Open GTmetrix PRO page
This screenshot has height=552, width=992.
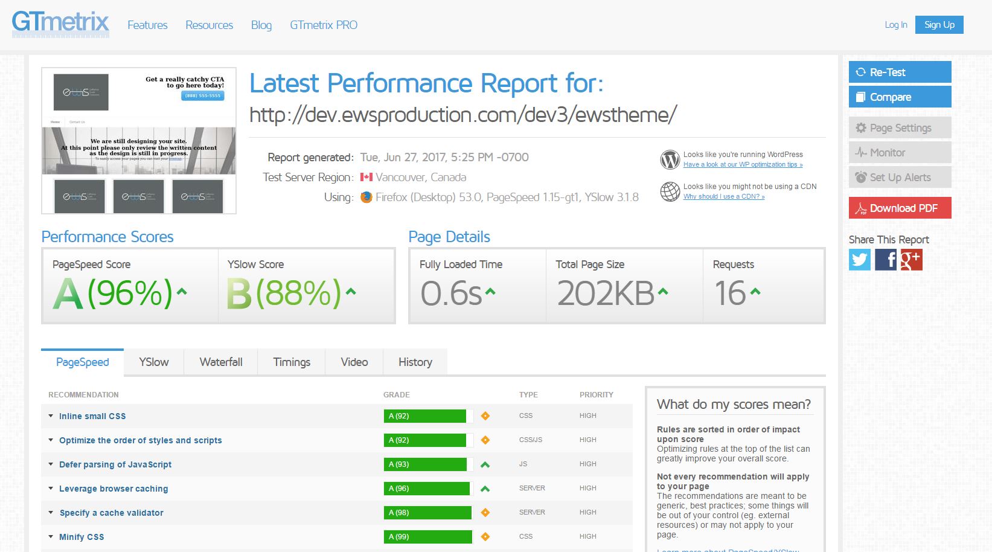[324, 25]
